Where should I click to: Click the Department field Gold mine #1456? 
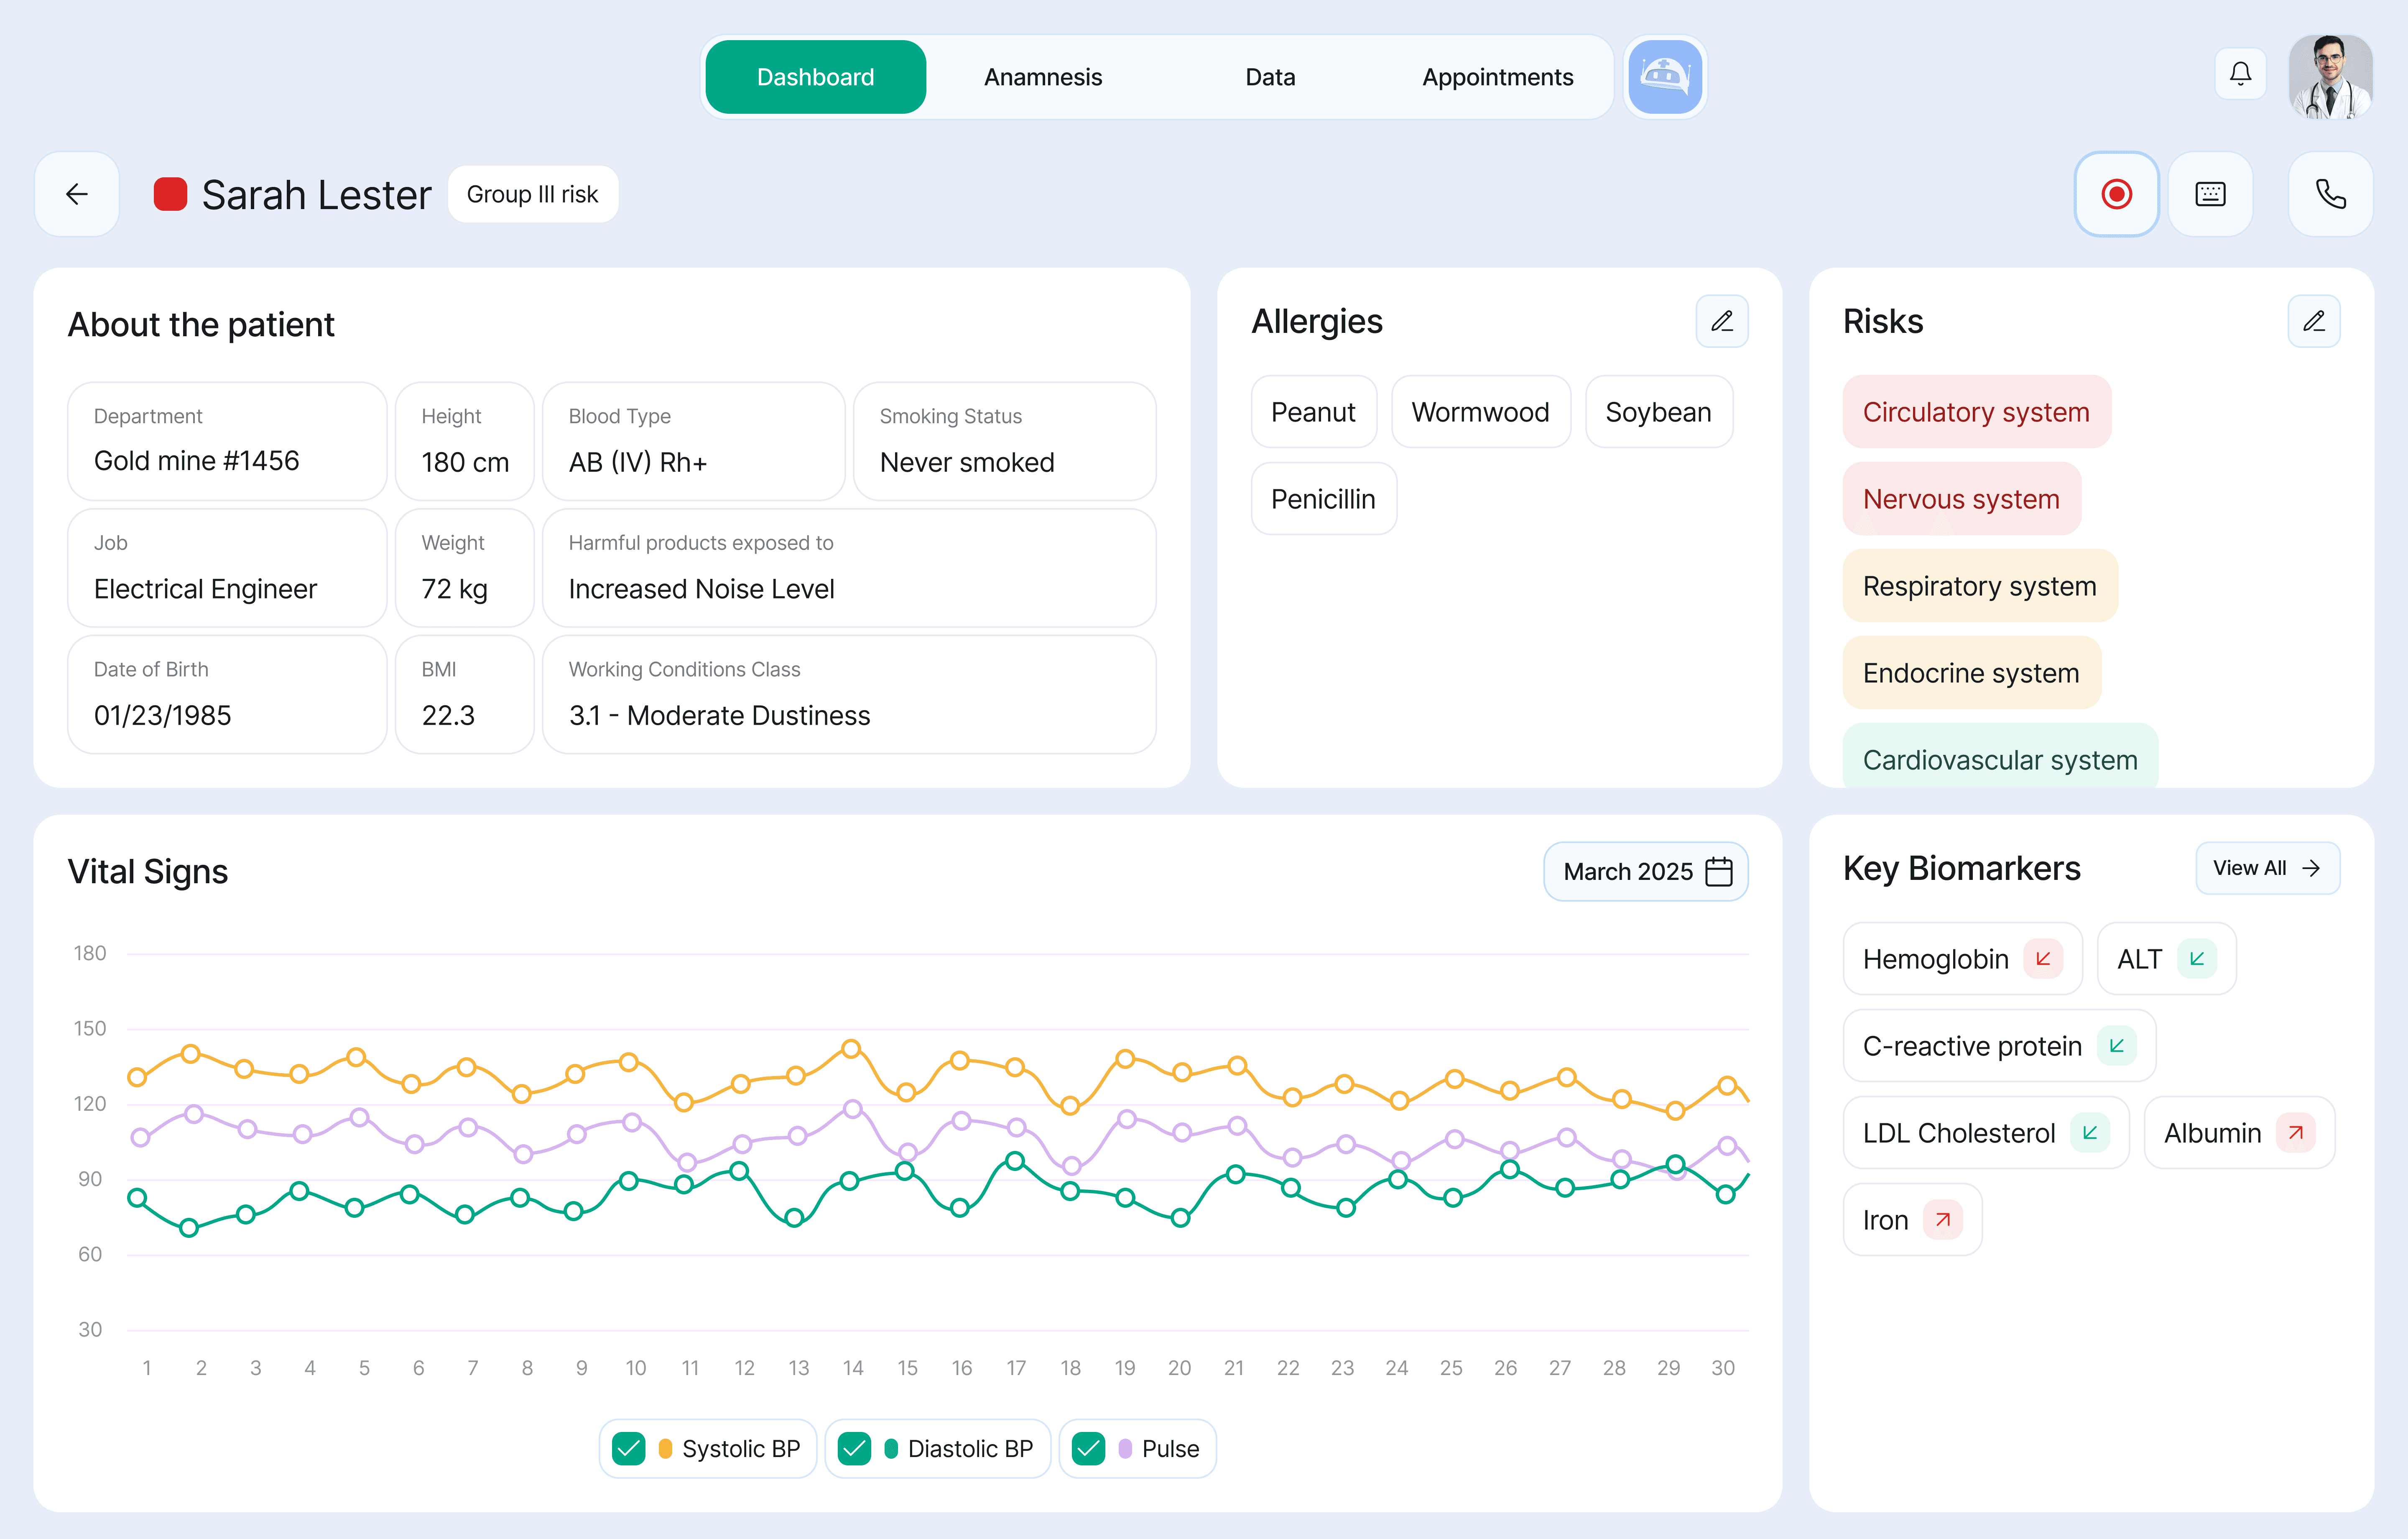click(x=227, y=441)
